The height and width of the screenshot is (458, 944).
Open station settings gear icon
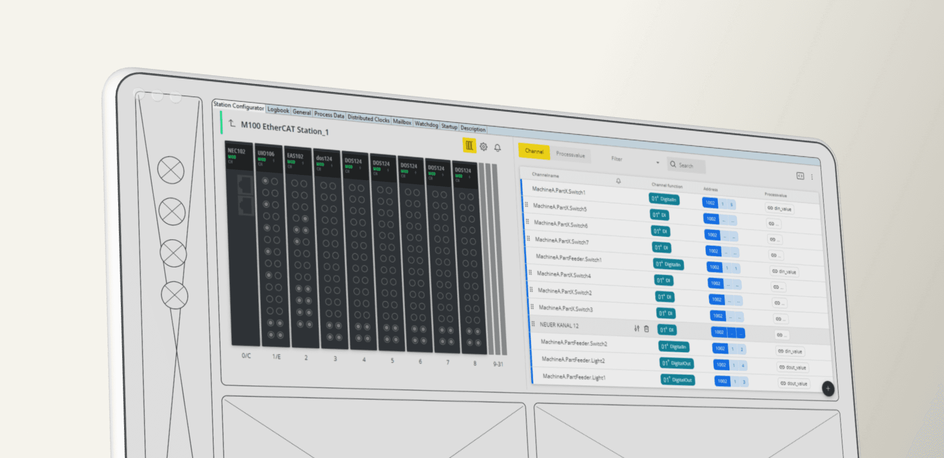coord(484,147)
